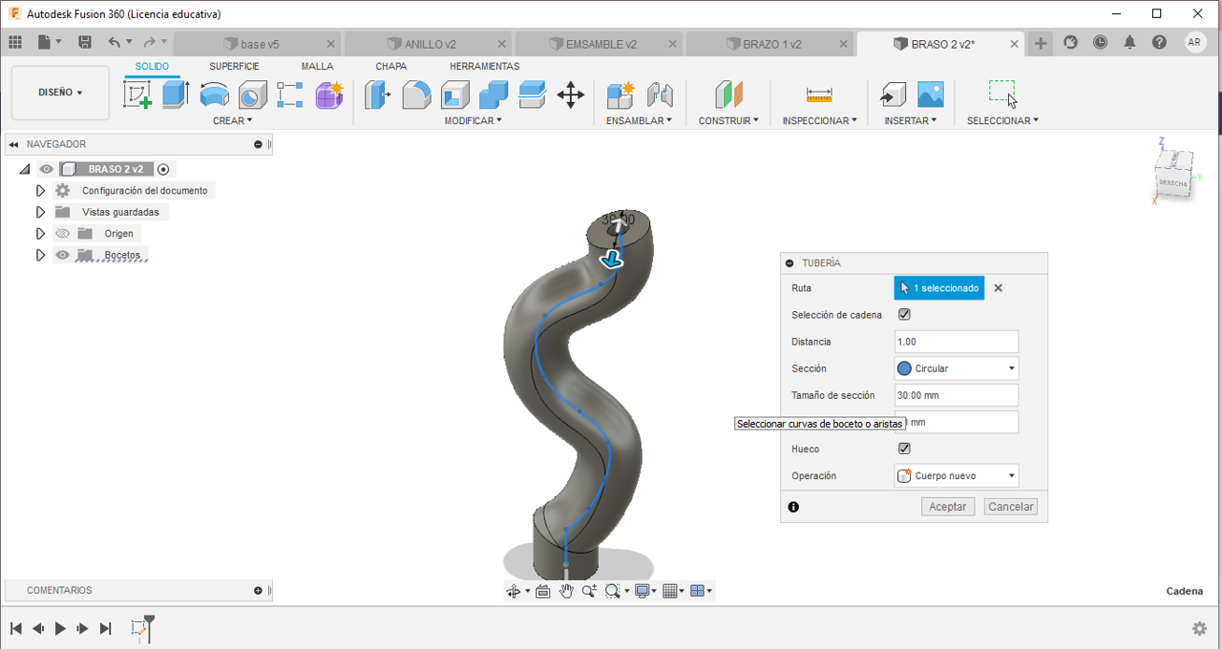Screen dimensions: 1222x649
Task: Open the ENSAMBLAR dropdown menu
Action: [640, 121]
